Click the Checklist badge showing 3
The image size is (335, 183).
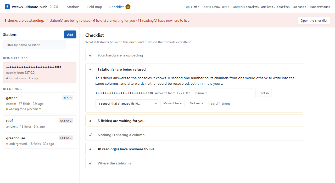128,7
